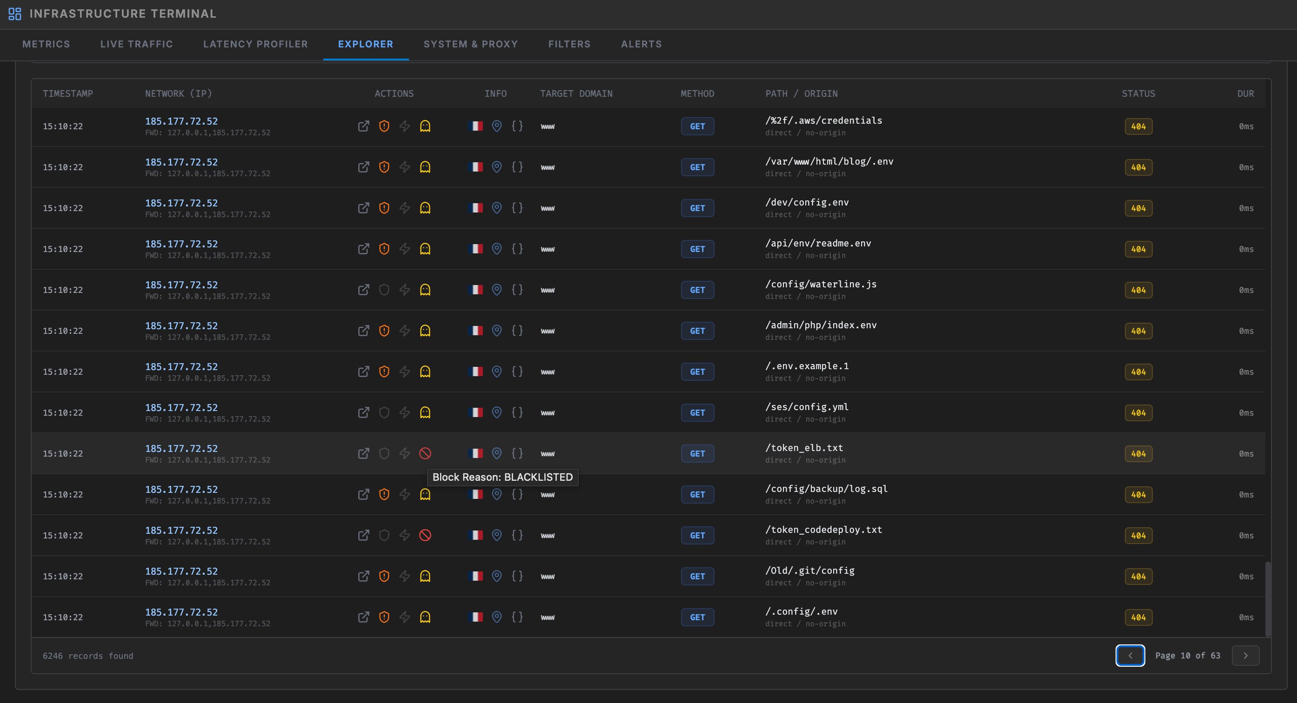Click French flag in /admin/php/index.env row
1297x703 pixels.
[x=475, y=331]
